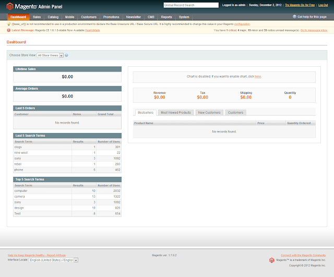Click the Revenue $0.00 amount
The image size is (334, 277).
click(160, 98)
